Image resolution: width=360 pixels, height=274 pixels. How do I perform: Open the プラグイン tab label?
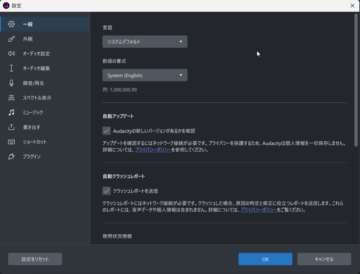point(32,157)
